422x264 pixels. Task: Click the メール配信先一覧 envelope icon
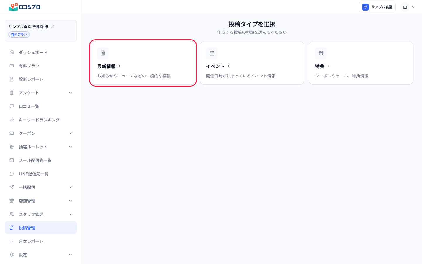pos(12,160)
